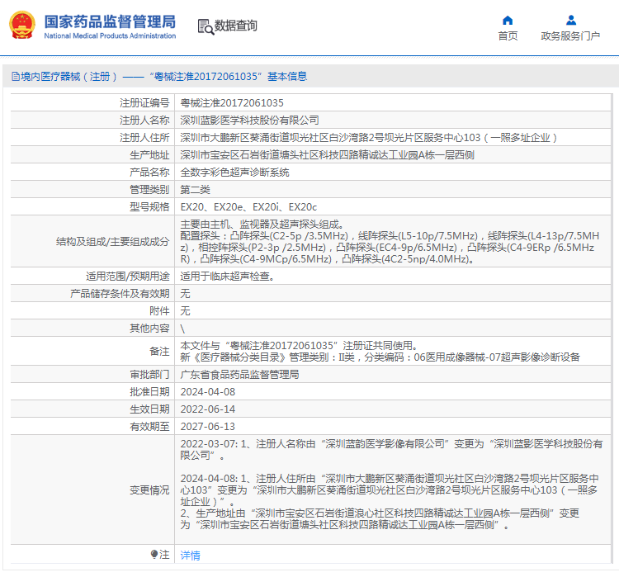Select the 主要由主机、监视器及超声探头组成 text
The width and height of the screenshot is (619, 577).
(262, 225)
